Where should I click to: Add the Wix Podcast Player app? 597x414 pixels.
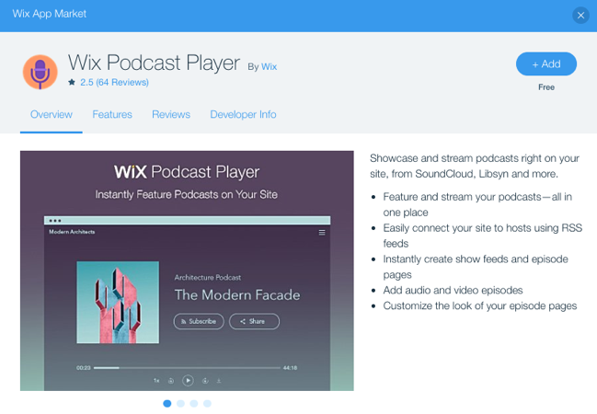546,63
